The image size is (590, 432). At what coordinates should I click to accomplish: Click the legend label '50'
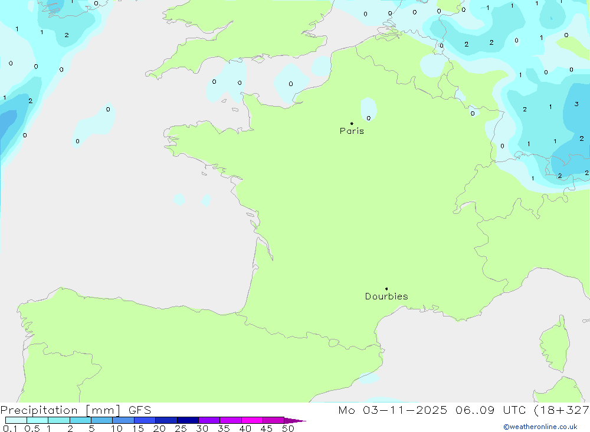288,428
